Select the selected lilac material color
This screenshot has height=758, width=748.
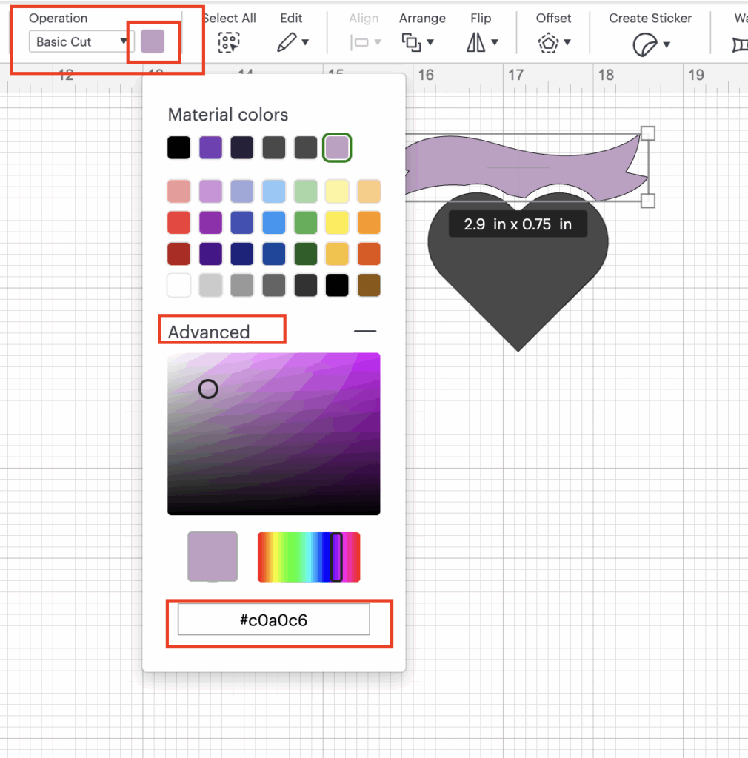337,148
